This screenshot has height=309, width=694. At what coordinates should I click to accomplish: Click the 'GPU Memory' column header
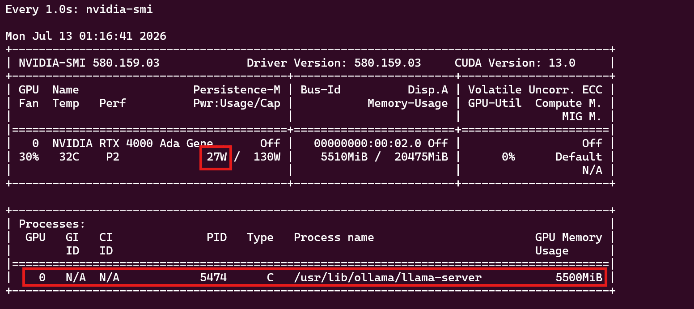click(569, 237)
